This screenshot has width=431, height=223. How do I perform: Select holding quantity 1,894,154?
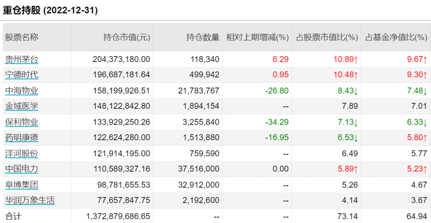click(x=201, y=106)
